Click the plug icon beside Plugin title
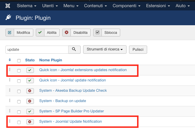 (x=8, y=17)
